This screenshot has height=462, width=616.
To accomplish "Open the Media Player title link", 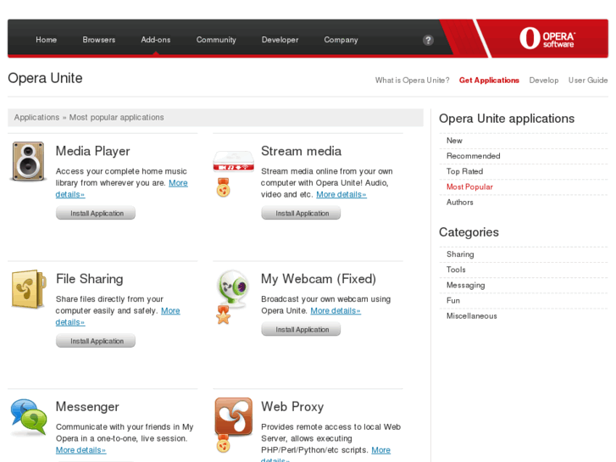I will click(92, 151).
